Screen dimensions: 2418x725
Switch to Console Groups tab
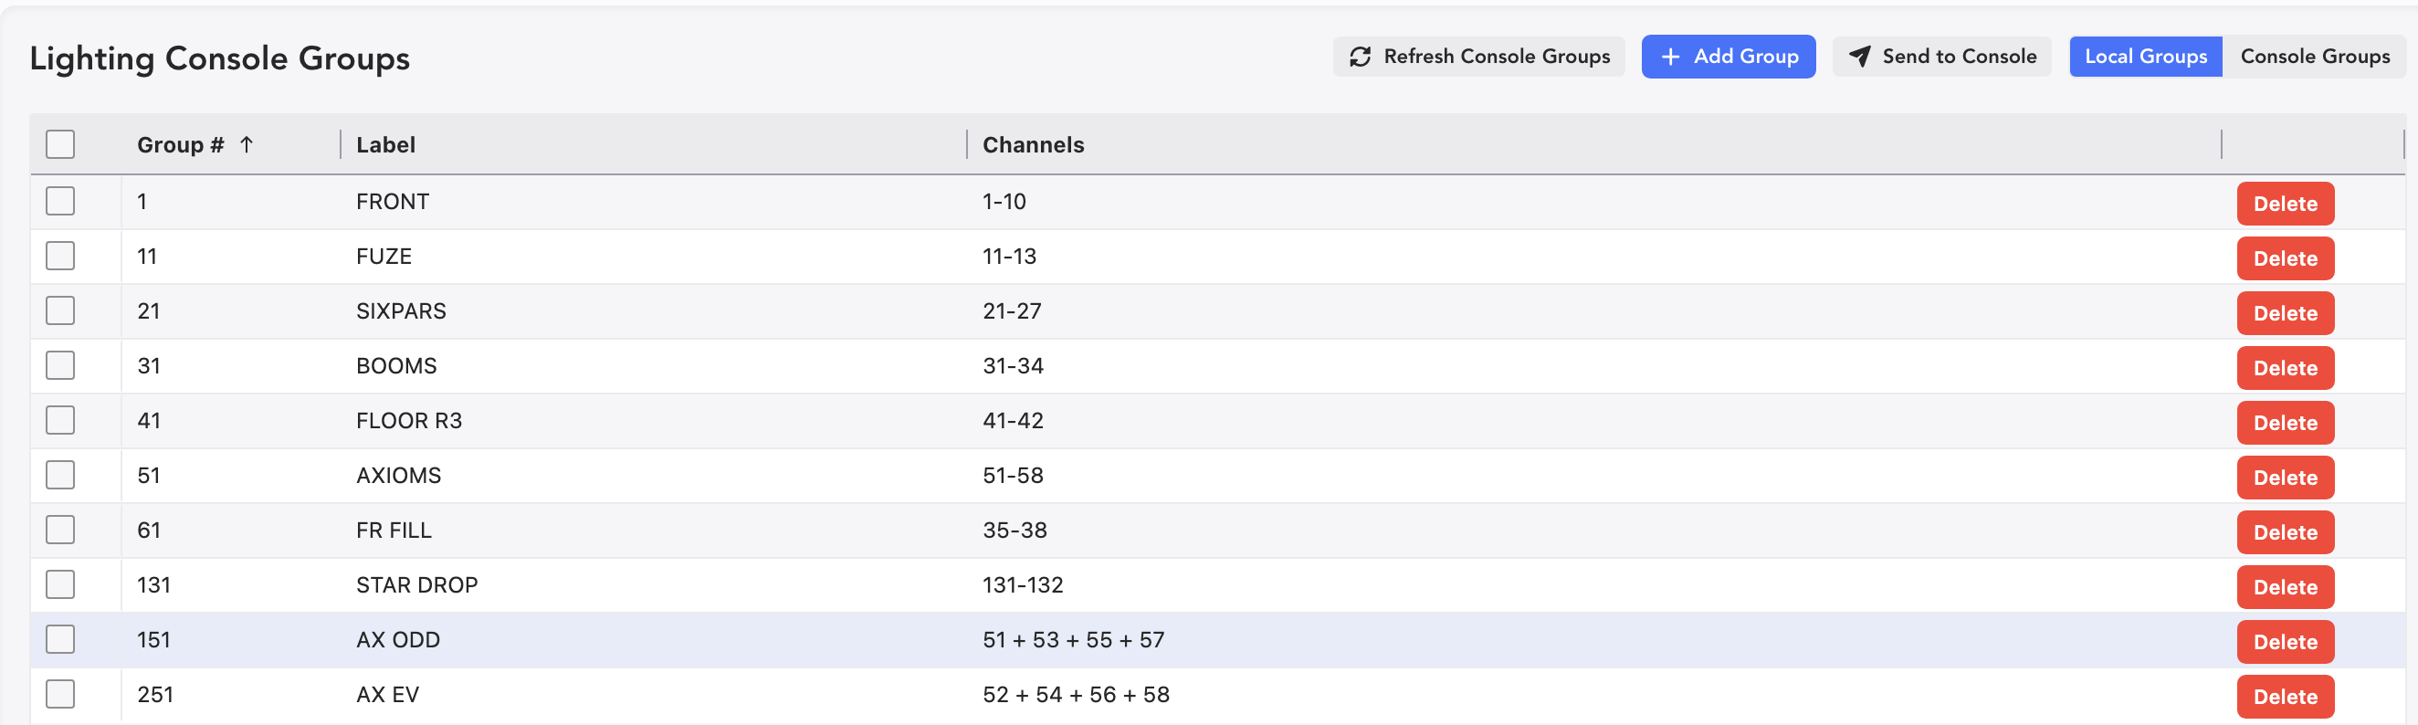coord(2314,58)
